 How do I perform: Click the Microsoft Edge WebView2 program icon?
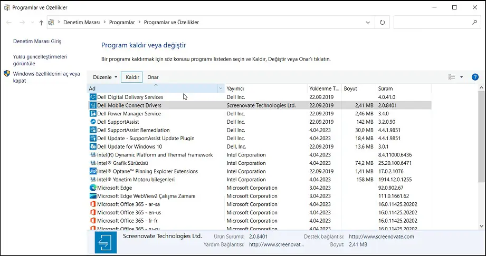pos(93,196)
